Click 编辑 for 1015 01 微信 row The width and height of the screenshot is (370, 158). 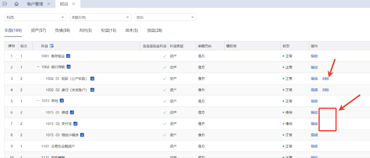pyautogui.click(x=314, y=113)
